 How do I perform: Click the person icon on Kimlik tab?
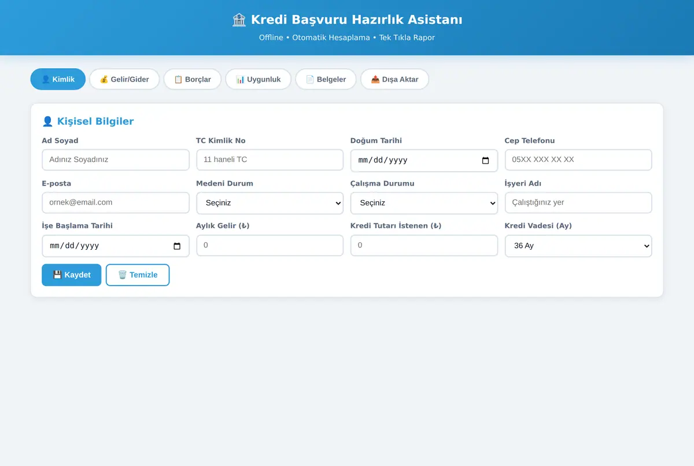pos(46,79)
